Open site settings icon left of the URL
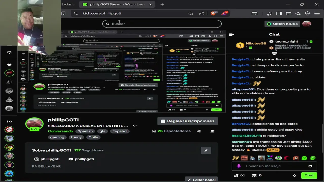 tap(75, 13)
